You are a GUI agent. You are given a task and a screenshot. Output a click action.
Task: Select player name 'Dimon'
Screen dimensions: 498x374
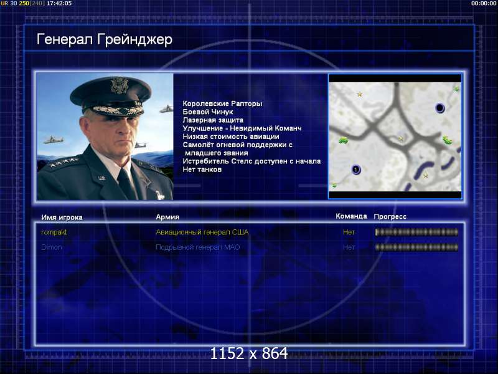click(52, 247)
